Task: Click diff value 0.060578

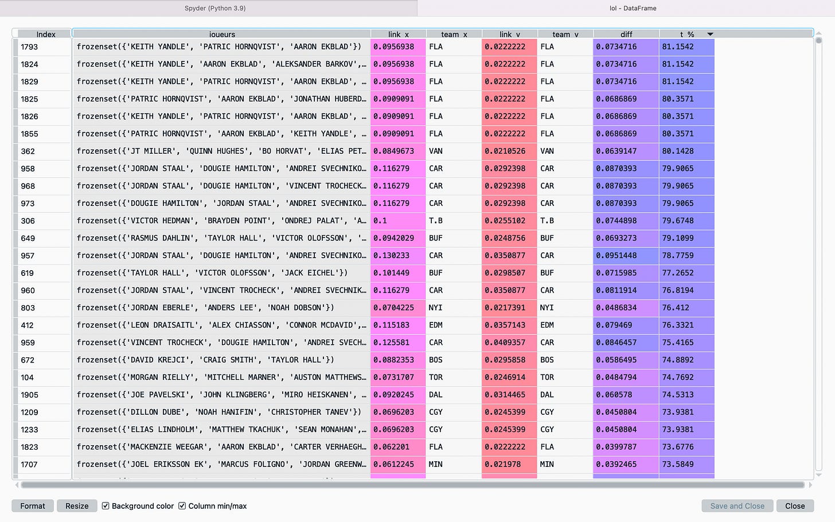Action: point(626,395)
